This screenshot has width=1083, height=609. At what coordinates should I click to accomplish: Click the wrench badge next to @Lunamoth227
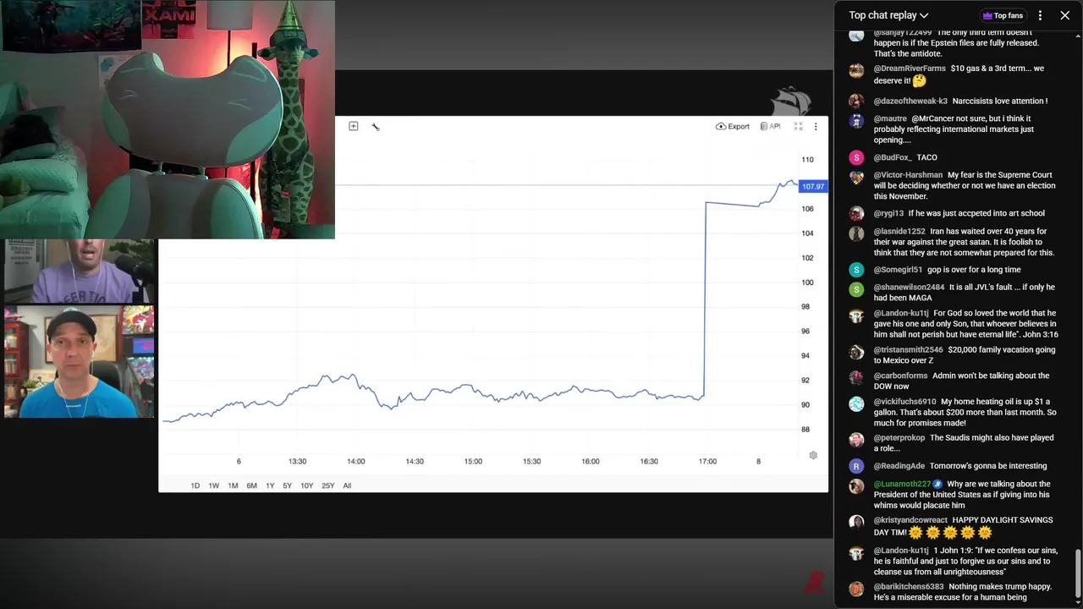click(937, 485)
